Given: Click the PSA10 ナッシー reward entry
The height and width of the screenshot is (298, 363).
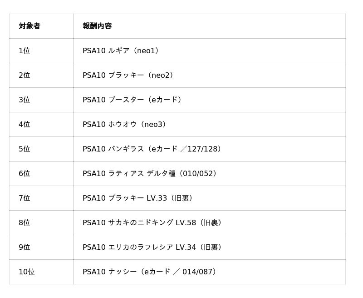Looking at the screenshot, I should 151,272.
